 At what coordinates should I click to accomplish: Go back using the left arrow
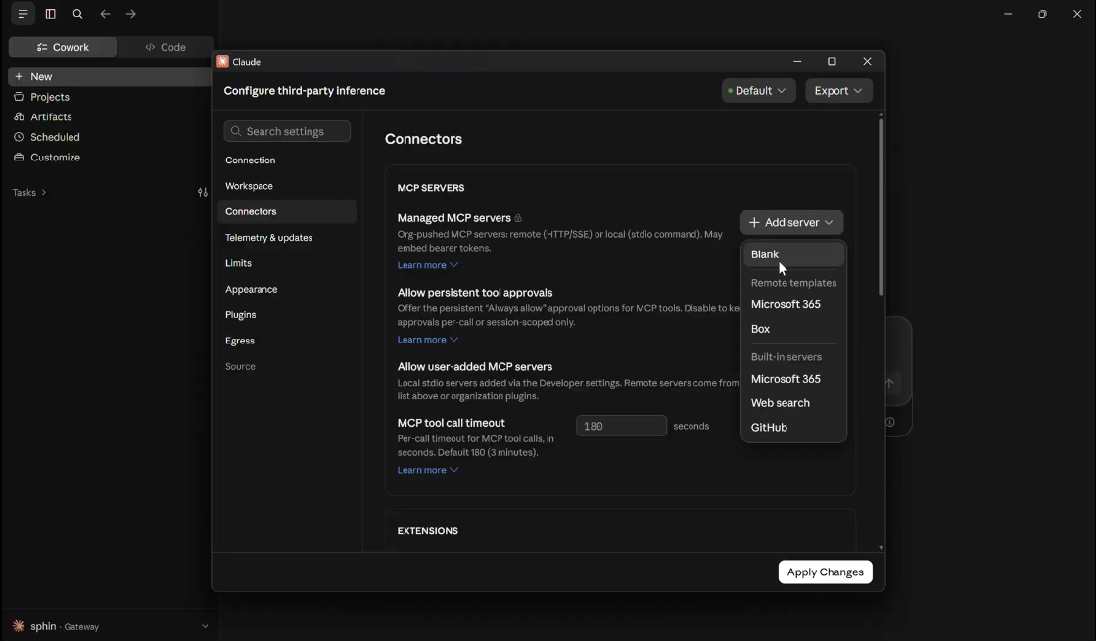105,14
